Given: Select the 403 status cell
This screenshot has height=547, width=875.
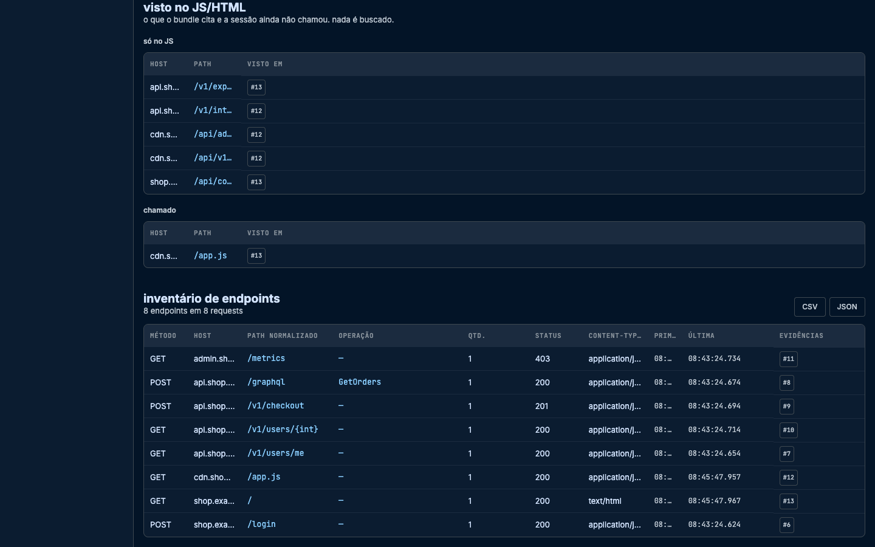Looking at the screenshot, I should (543, 359).
